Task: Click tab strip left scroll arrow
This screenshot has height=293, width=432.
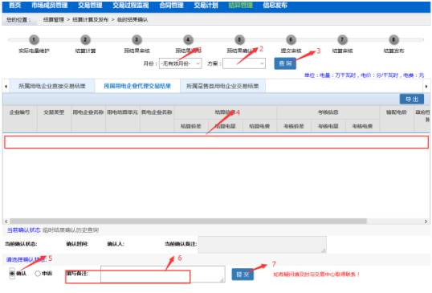Action: point(6,87)
